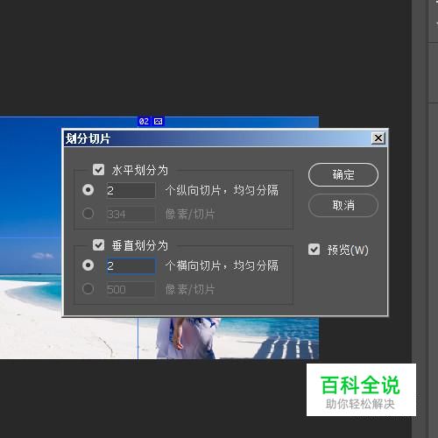Toggle the 垂直划分为 checkbox
The image size is (438, 438).
point(98,244)
